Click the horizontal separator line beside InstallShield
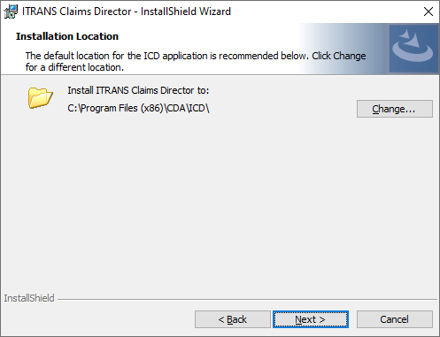The height and width of the screenshot is (337, 440). (x=247, y=300)
